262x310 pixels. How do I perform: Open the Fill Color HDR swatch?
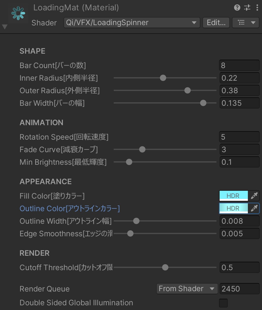pos(233,196)
